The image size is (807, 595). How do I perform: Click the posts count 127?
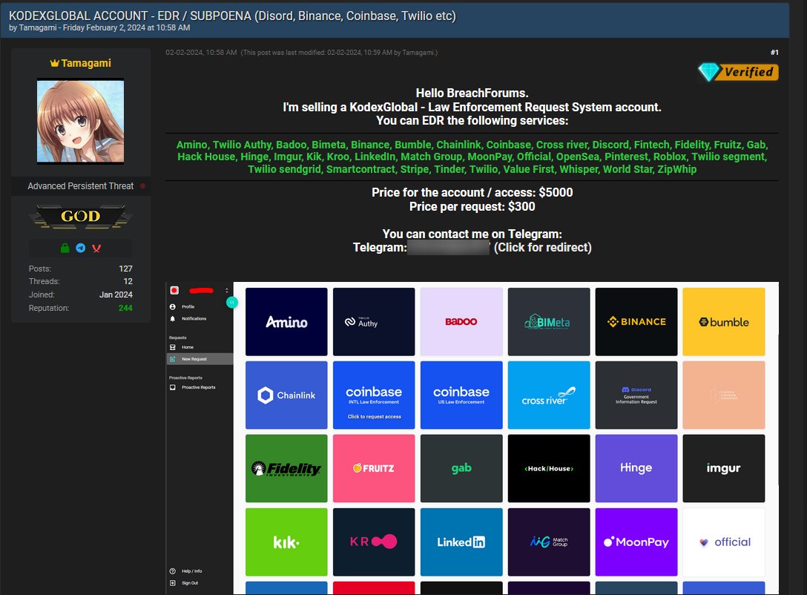[x=125, y=269]
